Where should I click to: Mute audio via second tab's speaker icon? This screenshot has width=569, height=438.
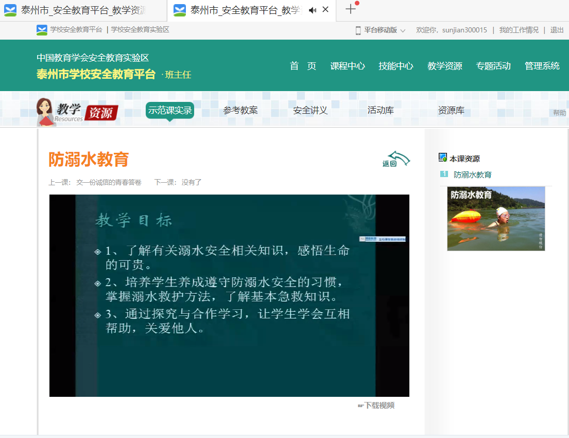click(313, 10)
